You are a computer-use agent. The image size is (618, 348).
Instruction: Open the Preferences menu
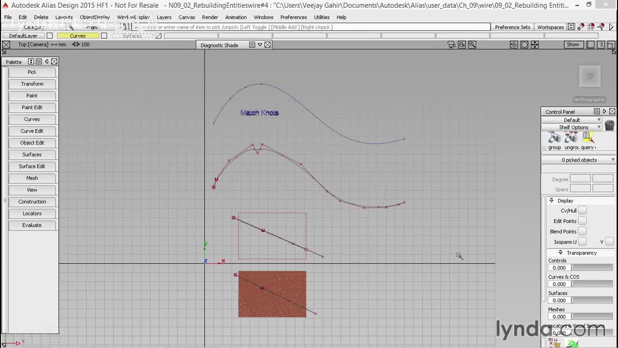tap(294, 17)
